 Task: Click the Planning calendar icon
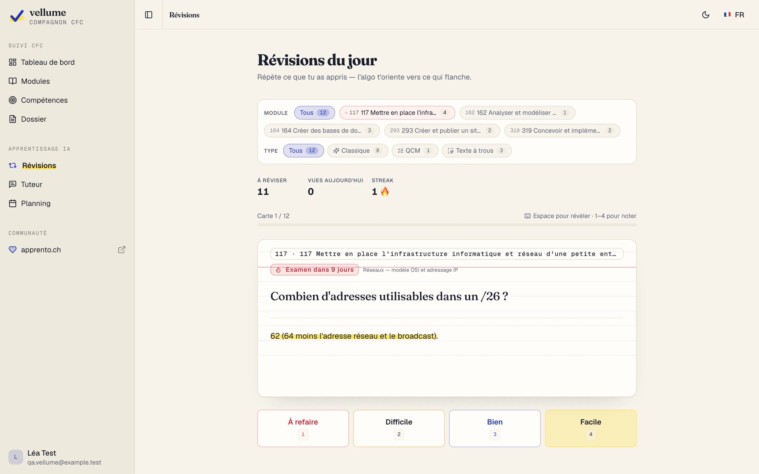pos(13,204)
